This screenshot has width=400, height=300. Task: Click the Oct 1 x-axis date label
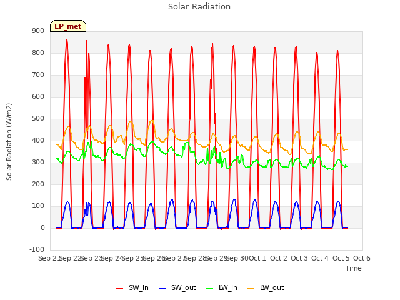pos(257,258)
